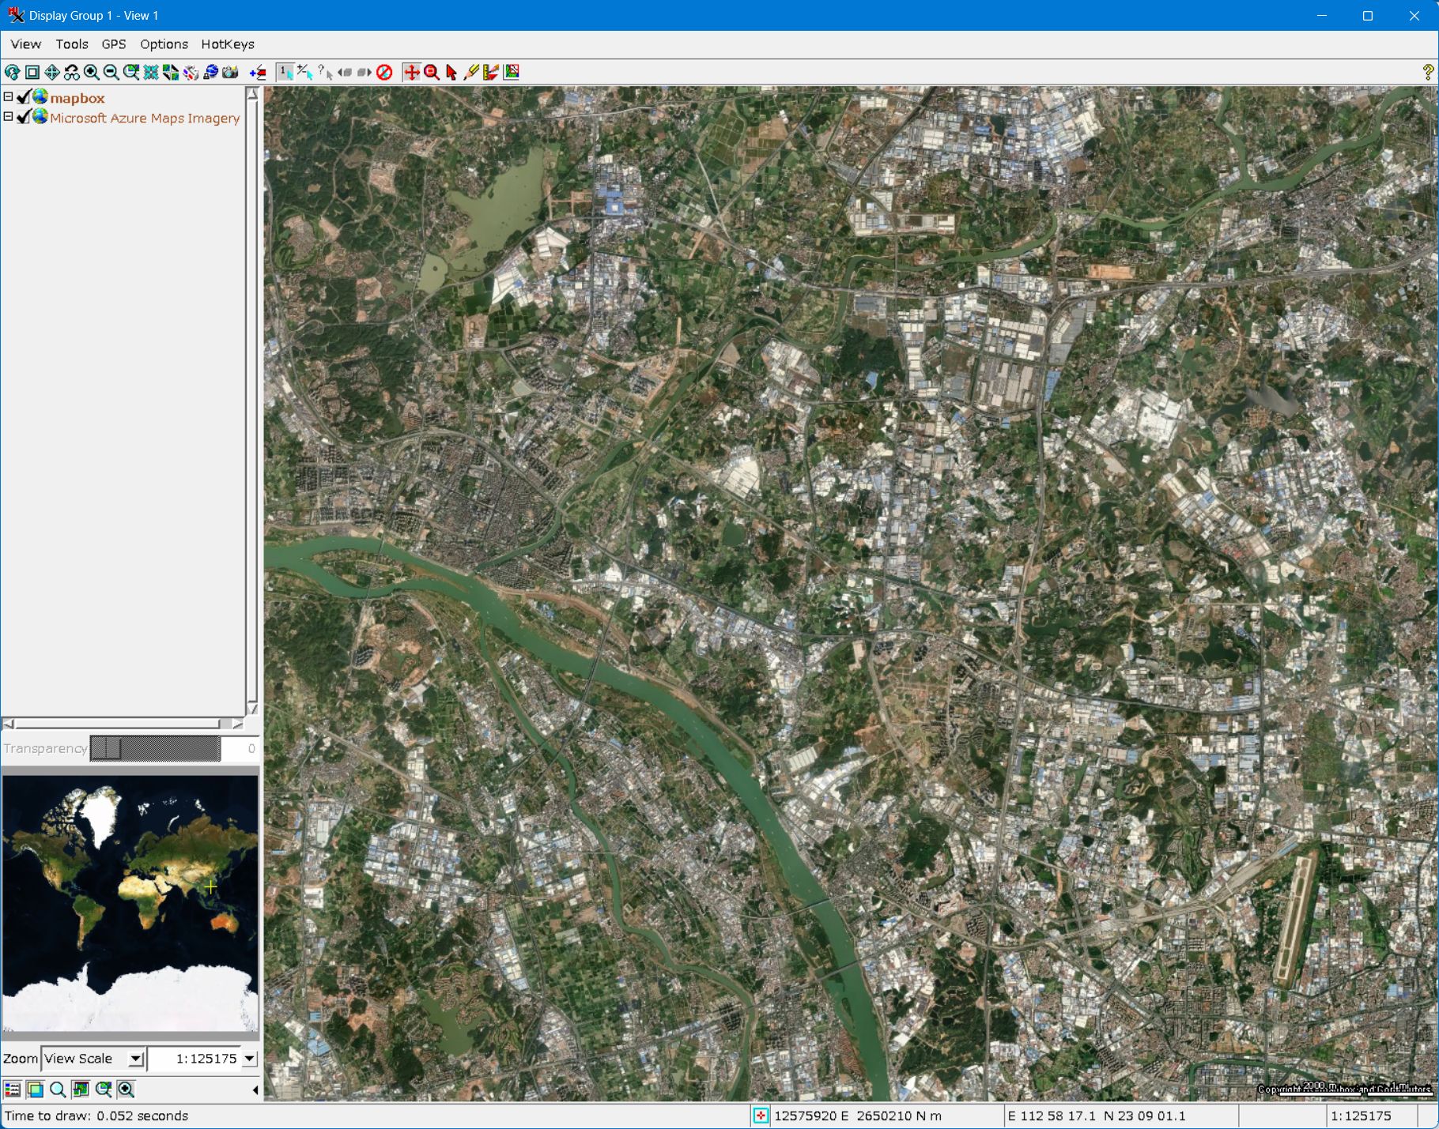Open the View Scale zoom type dropdown
This screenshot has height=1129, width=1439.
(x=136, y=1059)
